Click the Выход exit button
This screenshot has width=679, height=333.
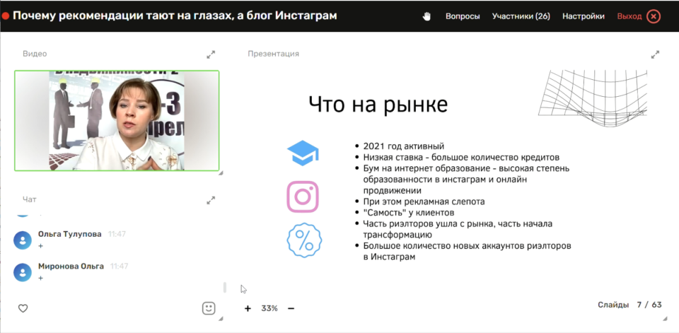[x=637, y=16]
